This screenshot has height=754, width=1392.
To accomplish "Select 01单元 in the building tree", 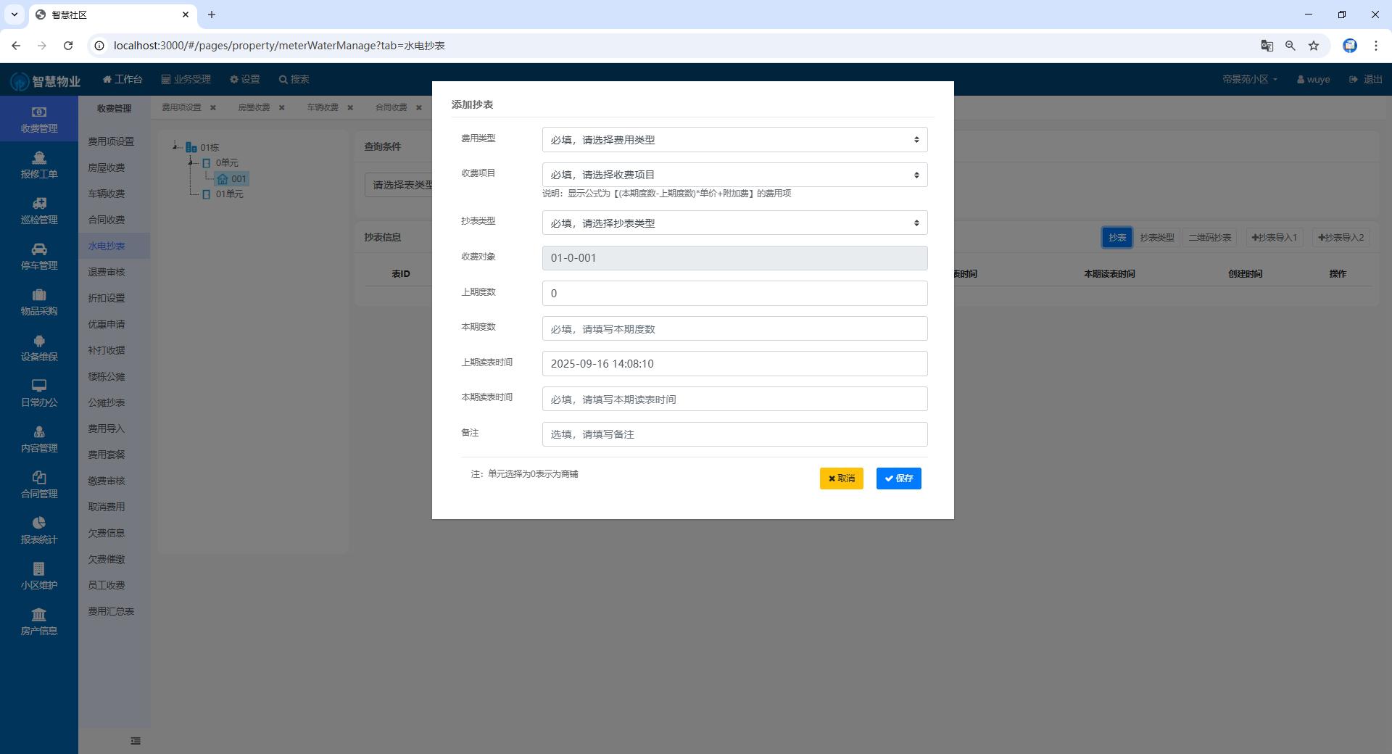I will pos(229,194).
